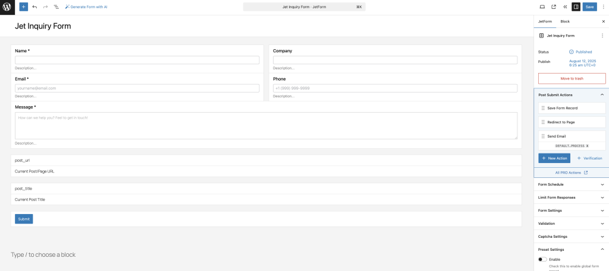Image resolution: width=609 pixels, height=271 pixels.
Task: Open the Save Form Record action
Action: pos(572,108)
